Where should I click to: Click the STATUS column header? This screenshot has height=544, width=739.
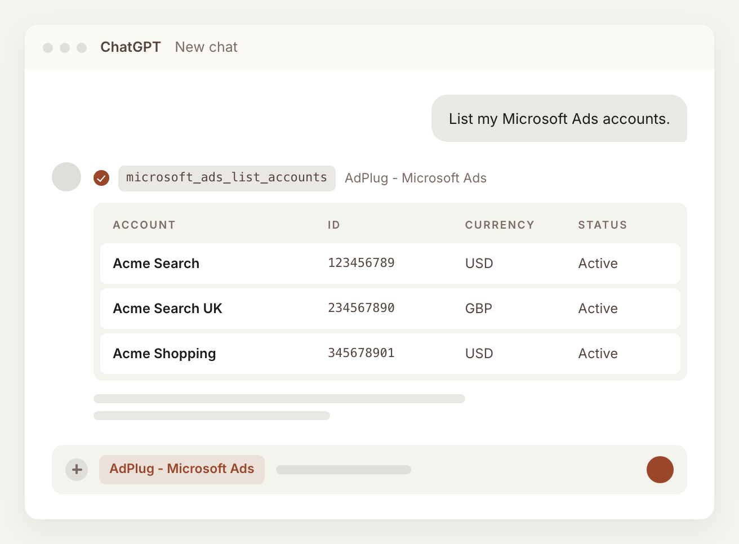[x=603, y=225]
